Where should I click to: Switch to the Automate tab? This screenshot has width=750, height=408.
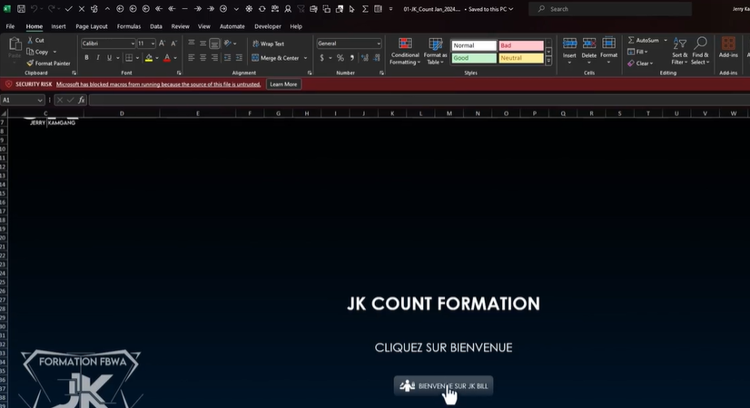tap(232, 26)
